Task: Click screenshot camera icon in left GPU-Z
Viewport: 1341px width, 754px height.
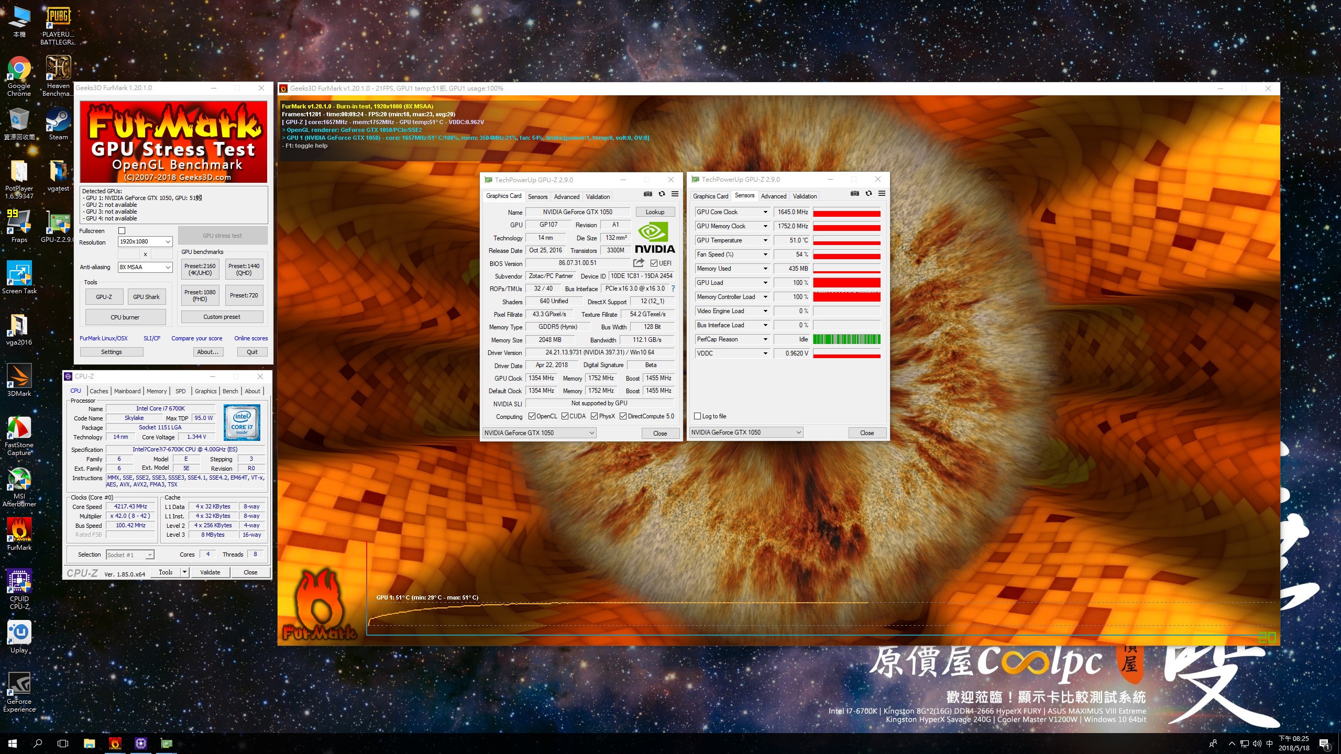Action: [648, 194]
